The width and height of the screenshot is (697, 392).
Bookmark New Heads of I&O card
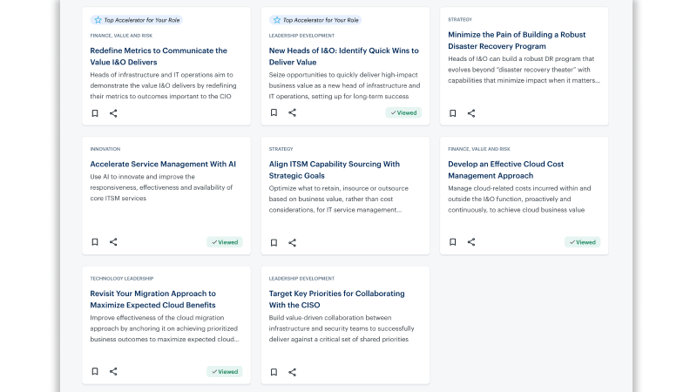tap(274, 113)
